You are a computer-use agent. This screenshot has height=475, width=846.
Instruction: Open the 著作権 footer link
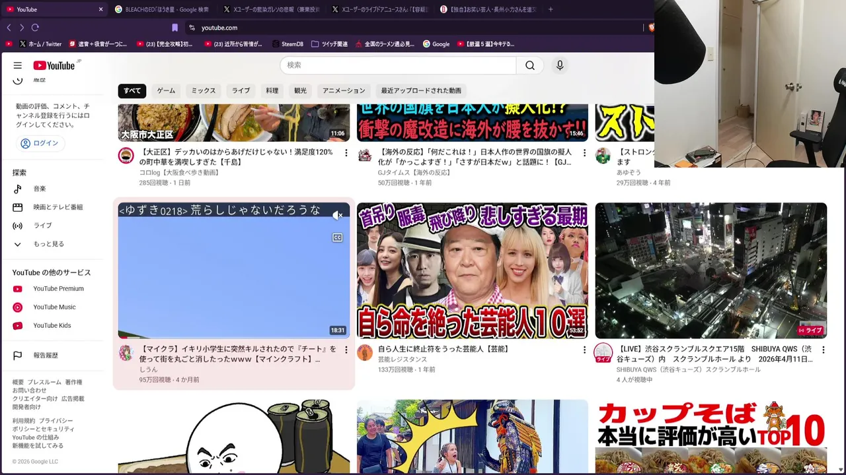tap(73, 383)
